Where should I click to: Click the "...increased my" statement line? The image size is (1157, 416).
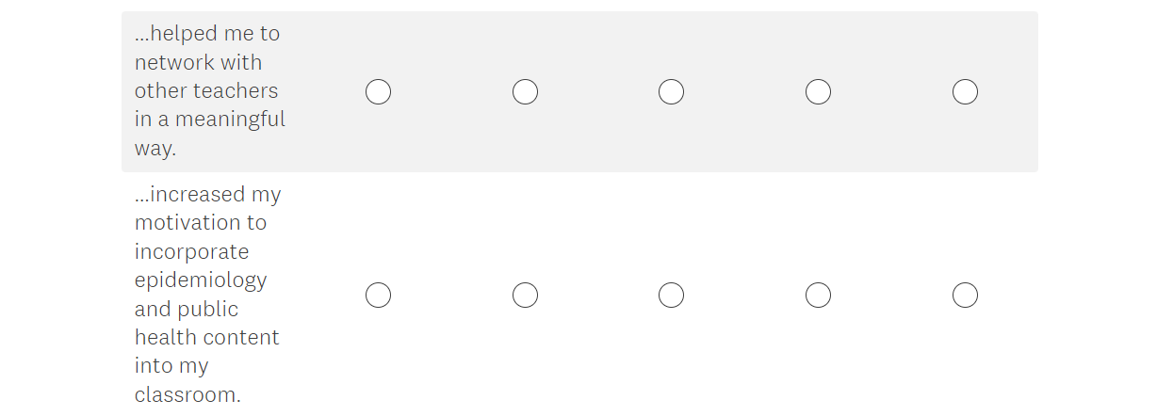[208, 195]
